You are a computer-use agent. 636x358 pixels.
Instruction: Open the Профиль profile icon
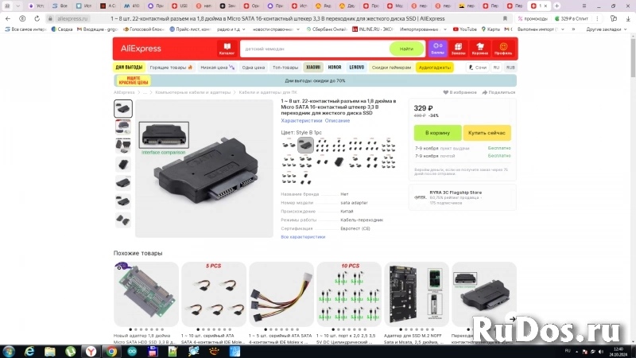[x=503, y=49]
